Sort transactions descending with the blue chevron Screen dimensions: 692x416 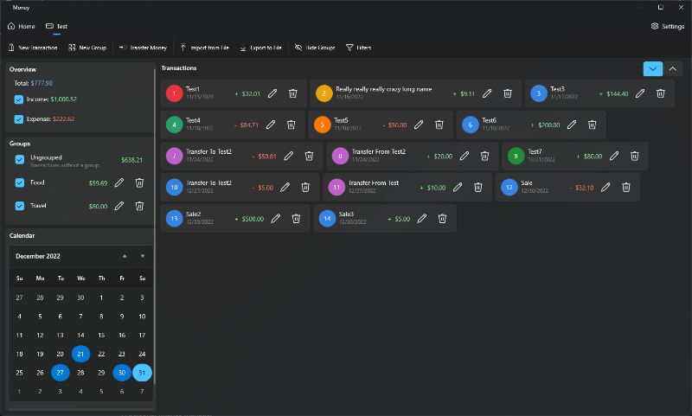(653, 69)
